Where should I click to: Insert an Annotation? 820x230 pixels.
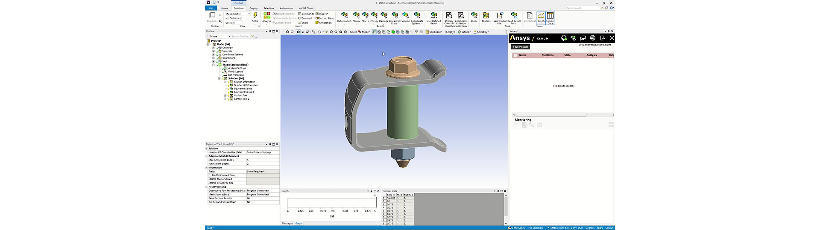[324, 23]
